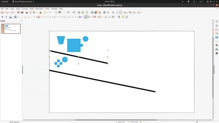Open the Window menu
This screenshot has width=219, height=123.
click(54, 9)
